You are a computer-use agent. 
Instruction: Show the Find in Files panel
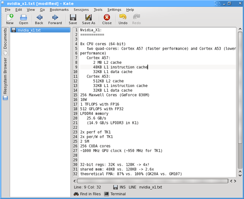coord(87,194)
